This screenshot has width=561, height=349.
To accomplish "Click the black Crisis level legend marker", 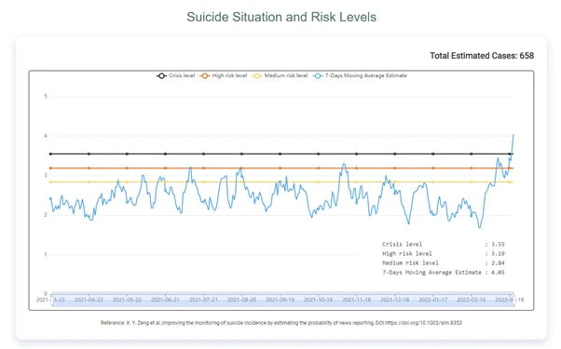I will pos(161,75).
